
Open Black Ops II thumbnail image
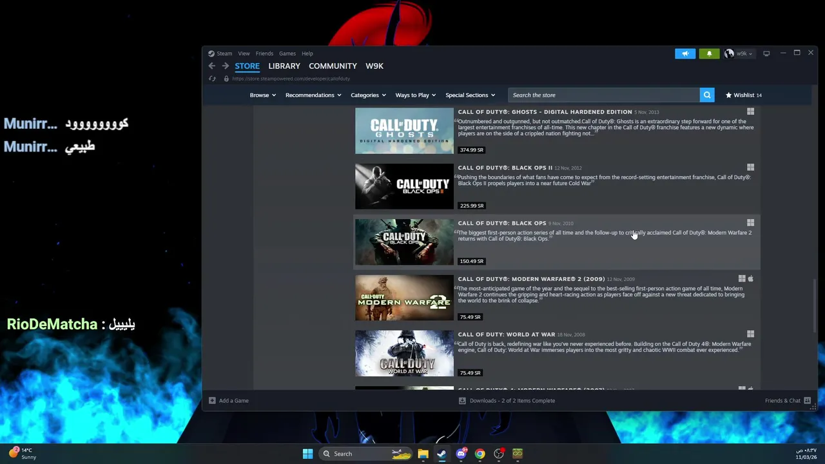[x=404, y=186]
